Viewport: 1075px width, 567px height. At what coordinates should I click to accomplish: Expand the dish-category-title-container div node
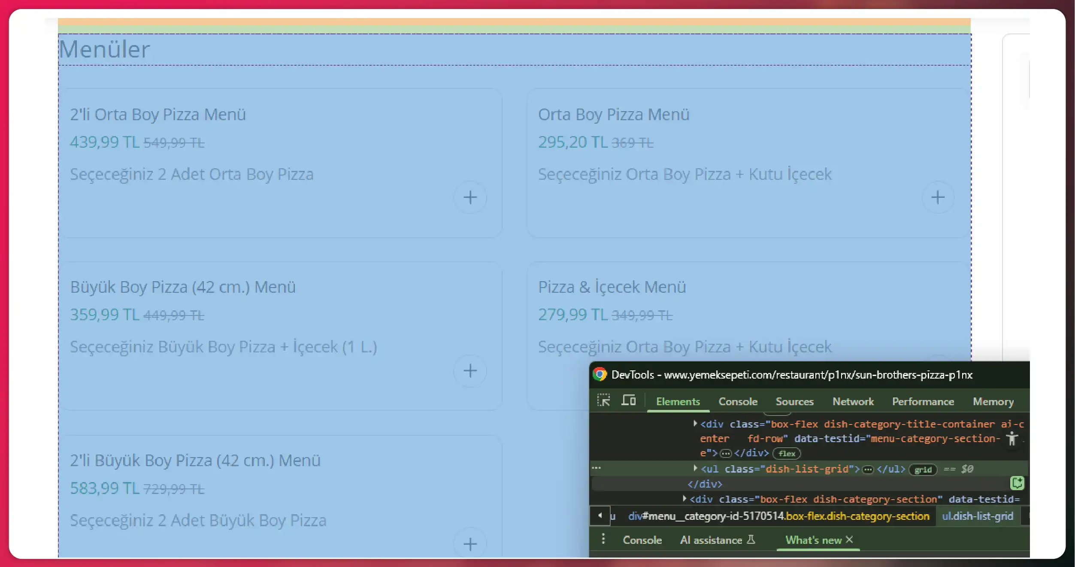[x=695, y=423]
